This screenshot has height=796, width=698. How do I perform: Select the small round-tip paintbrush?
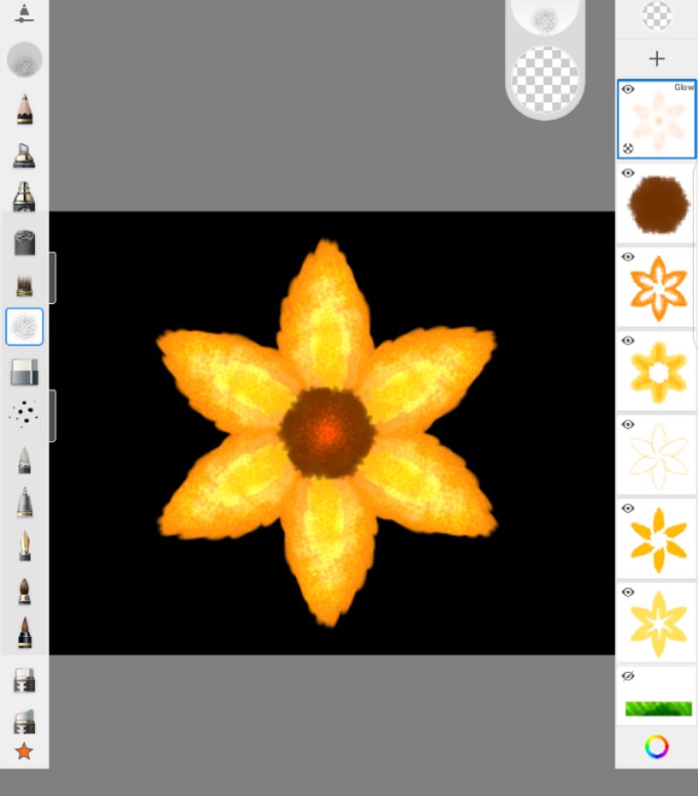(24, 591)
